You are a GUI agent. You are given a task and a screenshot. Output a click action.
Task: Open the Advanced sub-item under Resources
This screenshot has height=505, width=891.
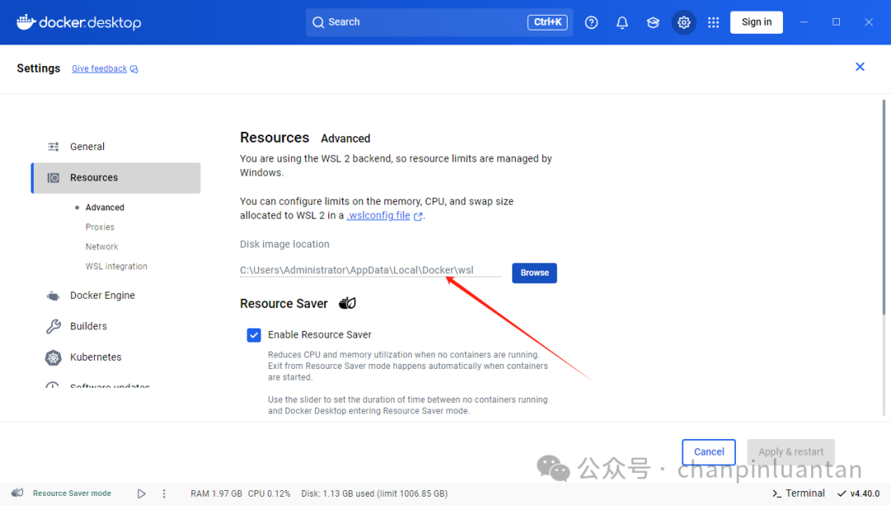[105, 207]
